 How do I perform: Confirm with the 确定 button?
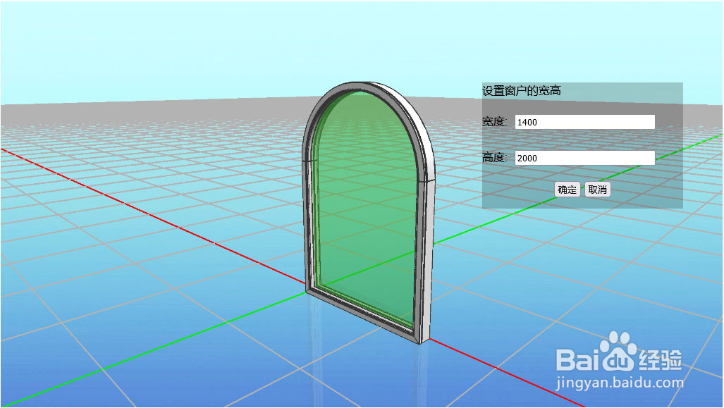(567, 190)
